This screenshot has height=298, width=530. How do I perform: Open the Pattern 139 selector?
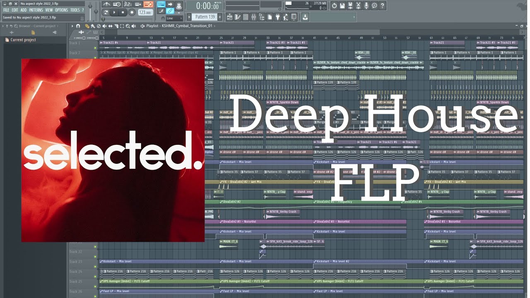click(204, 17)
